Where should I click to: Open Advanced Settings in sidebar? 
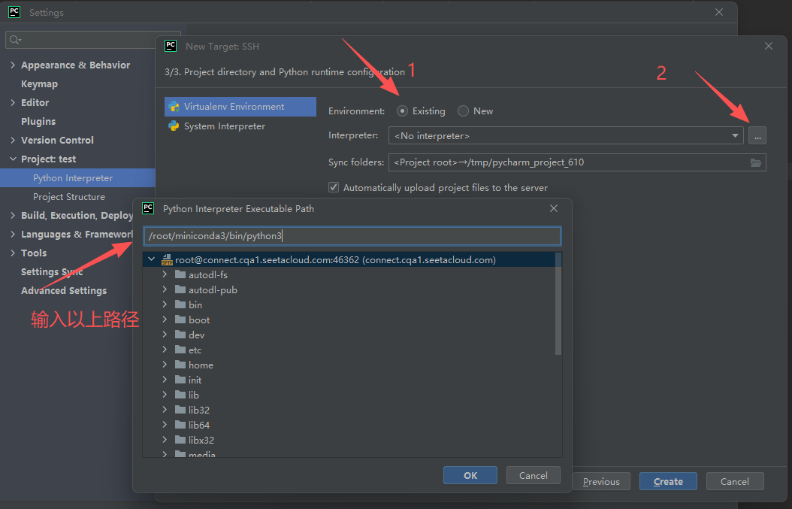[x=64, y=291]
